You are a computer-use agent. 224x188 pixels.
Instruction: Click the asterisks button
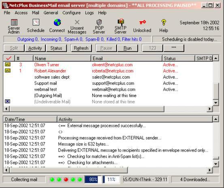[174, 48]
